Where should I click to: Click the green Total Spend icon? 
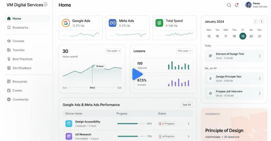pyautogui.click(x=159, y=23)
